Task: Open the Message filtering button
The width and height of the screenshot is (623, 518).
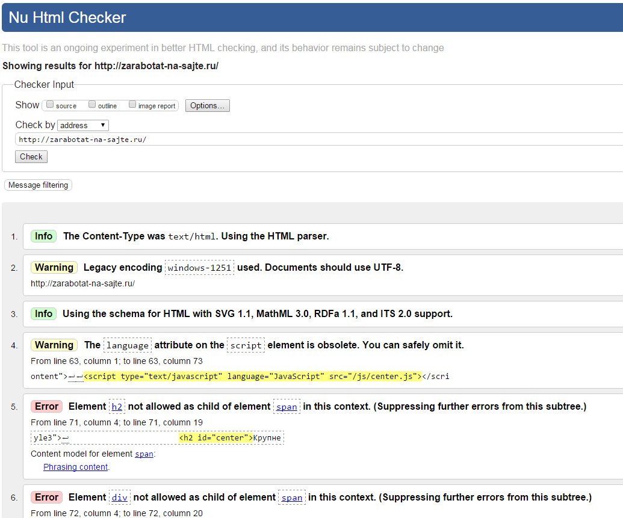Action: pos(38,185)
